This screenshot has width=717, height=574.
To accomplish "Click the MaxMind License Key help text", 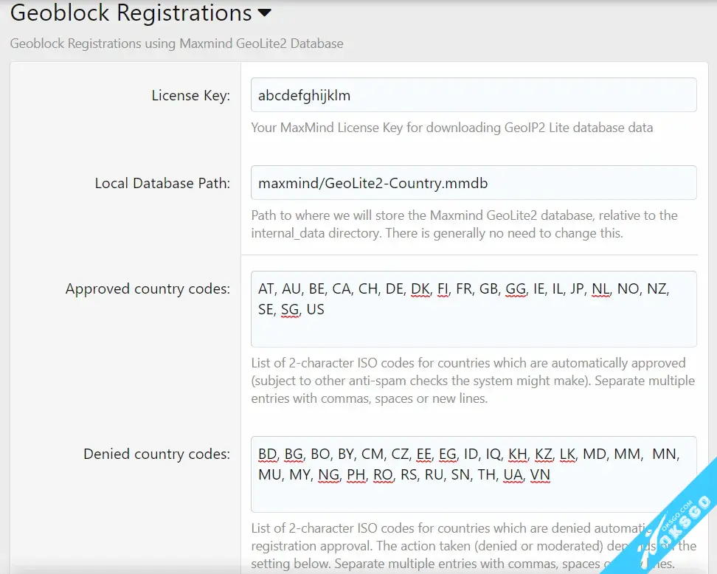I will pos(451,128).
